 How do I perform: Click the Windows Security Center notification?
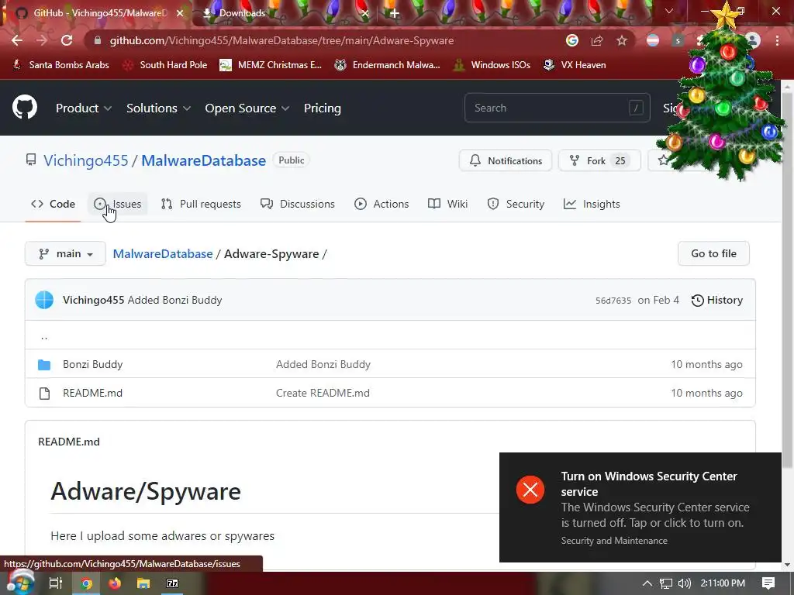pyautogui.click(x=640, y=507)
